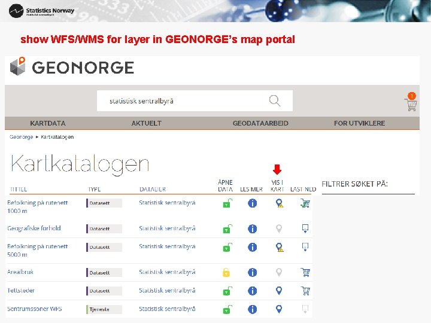
Task: Click open-data lock for Befolkning 1000 m
Action: click(227, 203)
